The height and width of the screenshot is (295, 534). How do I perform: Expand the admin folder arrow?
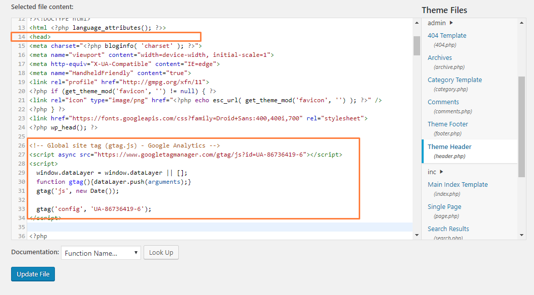(x=451, y=23)
